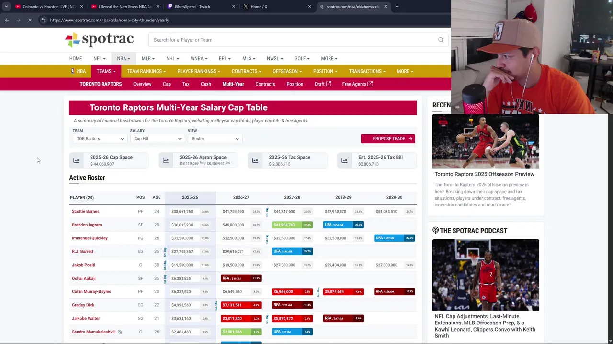Click the 2025-26 Tax Space chart icon
This screenshot has height=344, width=613.
(255, 161)
